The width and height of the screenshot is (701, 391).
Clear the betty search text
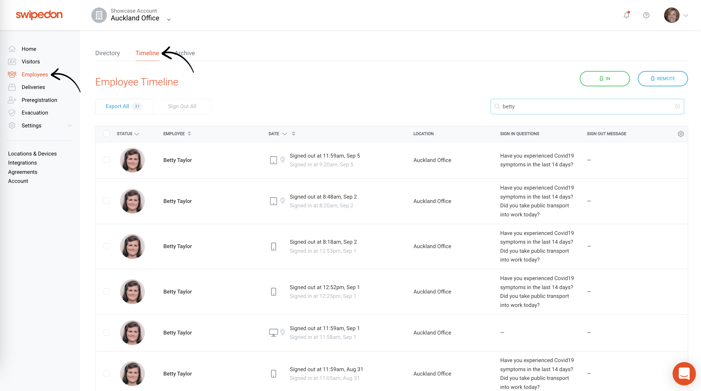pos(677,106)
